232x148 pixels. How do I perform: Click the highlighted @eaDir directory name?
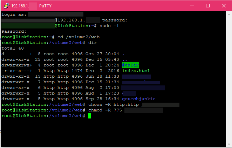pyautogui.click(x=130, y=65)
